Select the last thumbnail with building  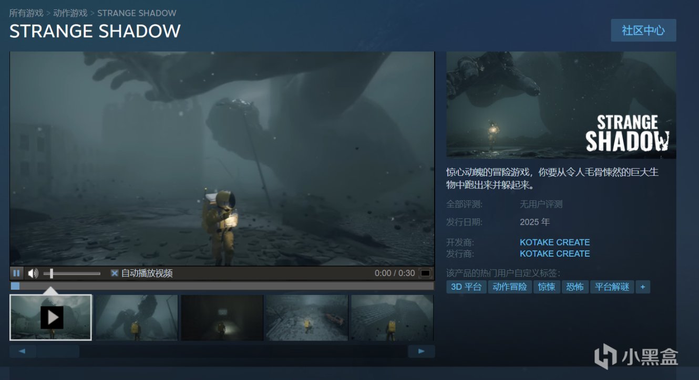pos(392,318)
